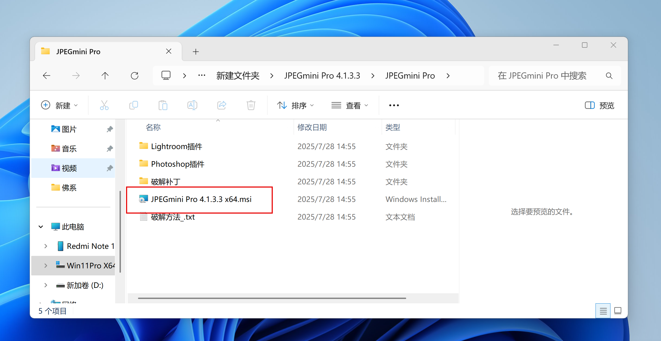
Task: Click the Paste clipboard icon
Action: tap(163, 105)
